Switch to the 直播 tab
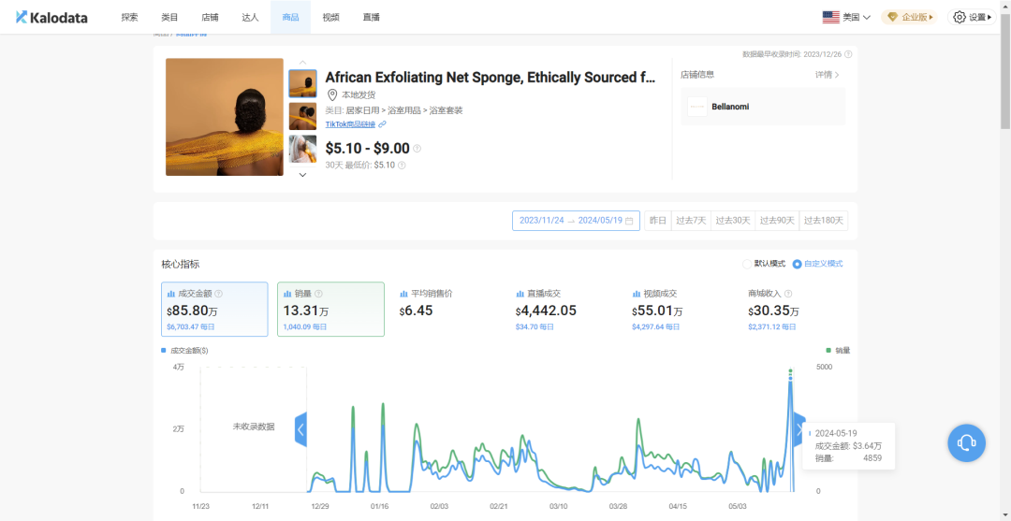Screen dimensions: 1011x521 (x=372, y=17)
